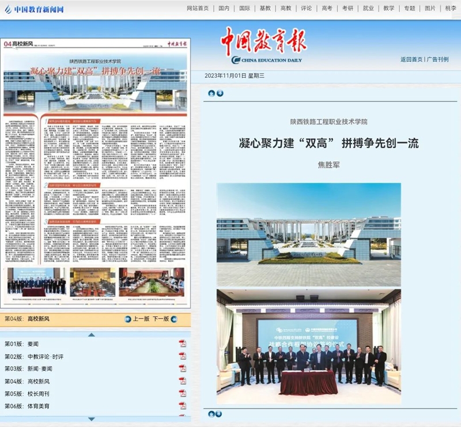Open edition 第01版：要闻
This screenshot has height=427, width=461.
[21, 344]
